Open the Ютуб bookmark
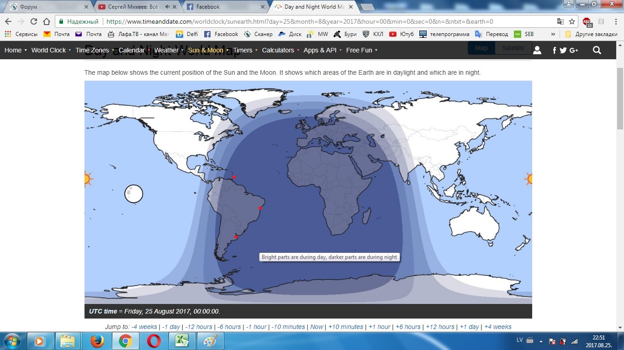 pos(402,34)
